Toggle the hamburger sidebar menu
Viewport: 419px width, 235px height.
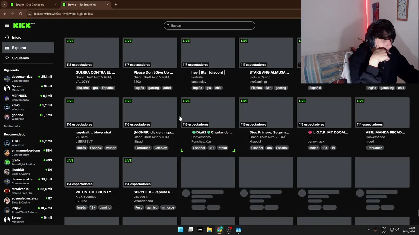7,25
